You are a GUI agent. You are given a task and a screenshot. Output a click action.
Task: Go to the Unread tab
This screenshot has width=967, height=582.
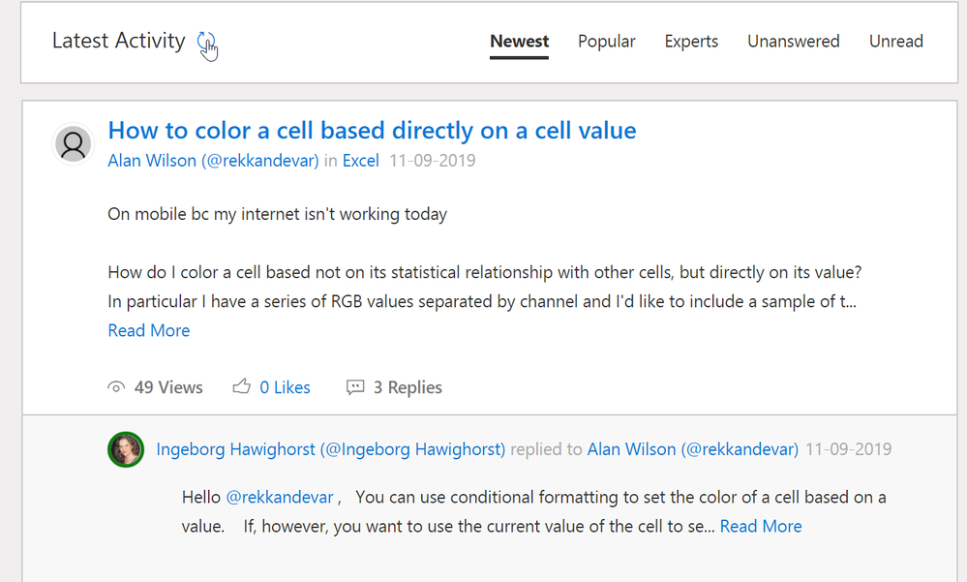point(896,42)
